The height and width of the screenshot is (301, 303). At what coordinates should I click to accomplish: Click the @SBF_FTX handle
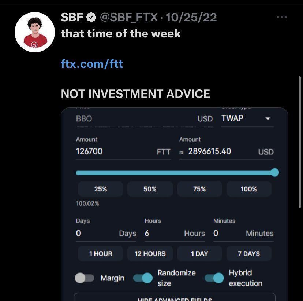pos(129,17)
